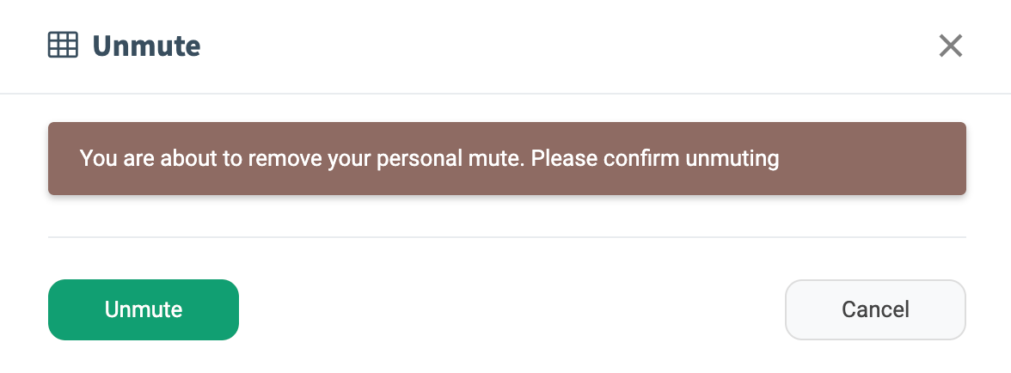This screenshot has height=373, width=1011.
Task: Click the table grid icon beside Unmute title
Action: [x=63, y=45]
